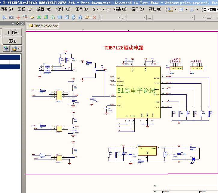This screenshot has width=218, height=193.
Task: Select the blue DIP switch component
Action: (x=47, y=68)
